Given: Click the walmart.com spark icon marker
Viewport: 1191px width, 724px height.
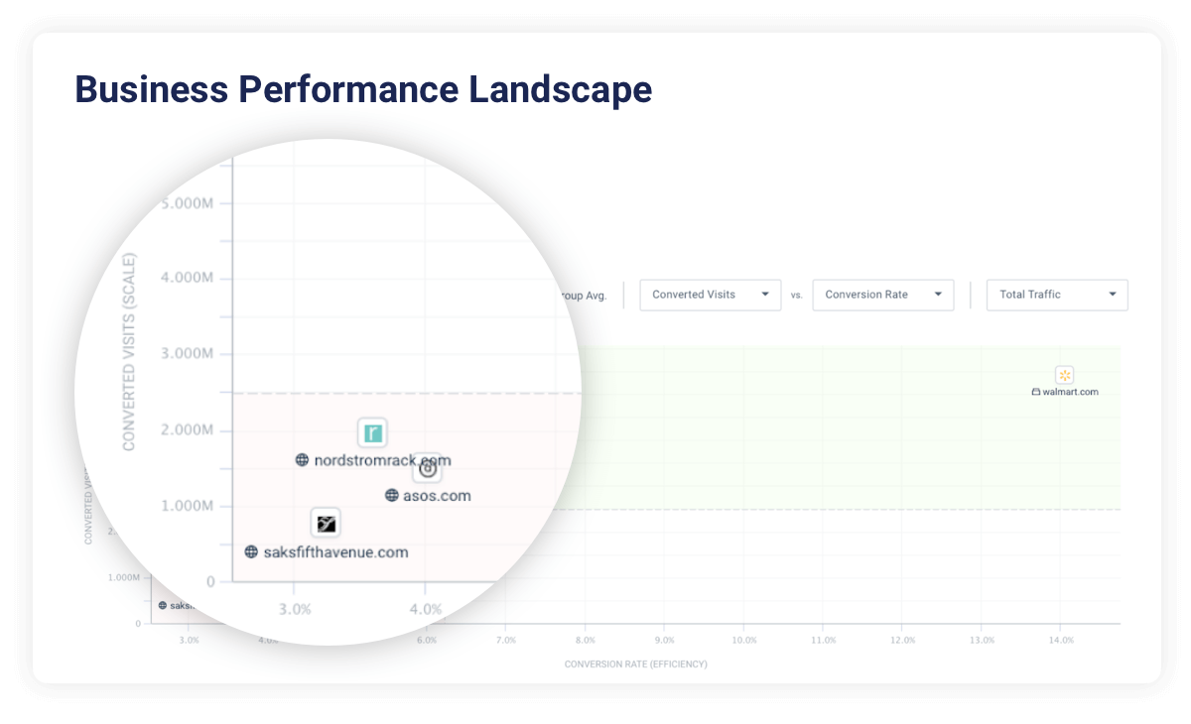Looking at the screenshot, I should (1065, 375).
